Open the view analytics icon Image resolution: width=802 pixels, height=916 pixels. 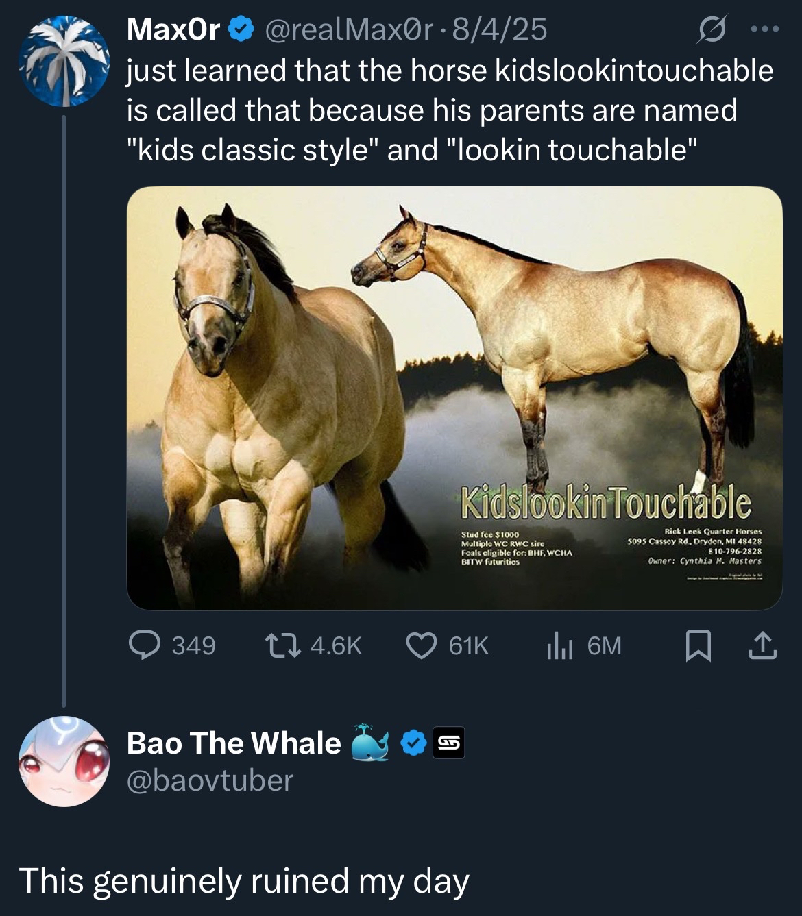[559, 645]
